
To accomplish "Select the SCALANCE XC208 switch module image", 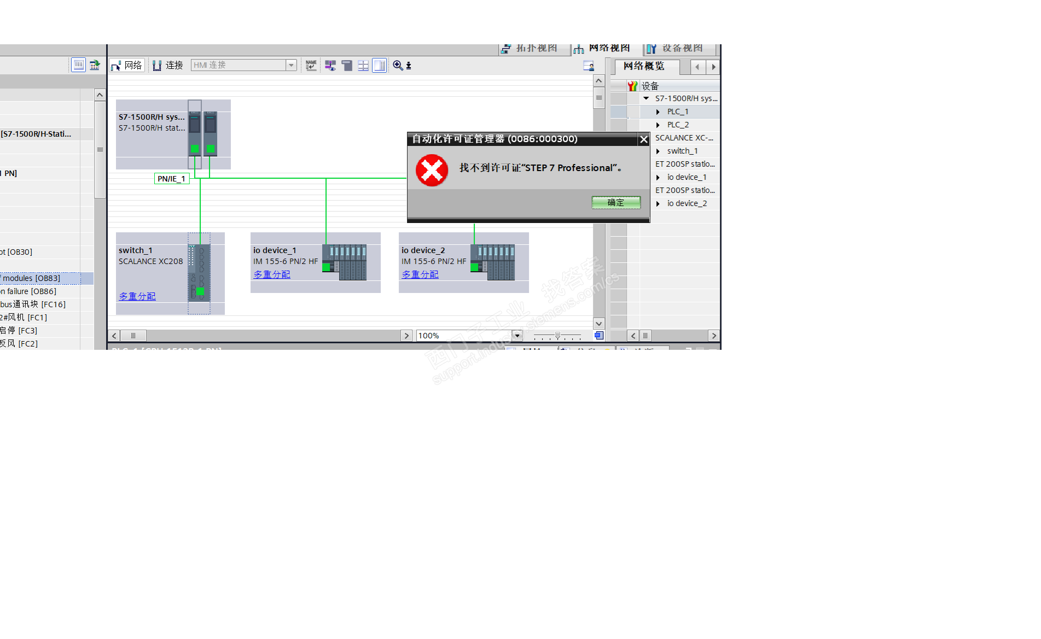I will (x=199, y=273).
